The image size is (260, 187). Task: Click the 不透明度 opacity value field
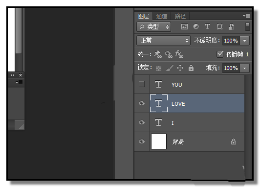(x=231, y=41)
